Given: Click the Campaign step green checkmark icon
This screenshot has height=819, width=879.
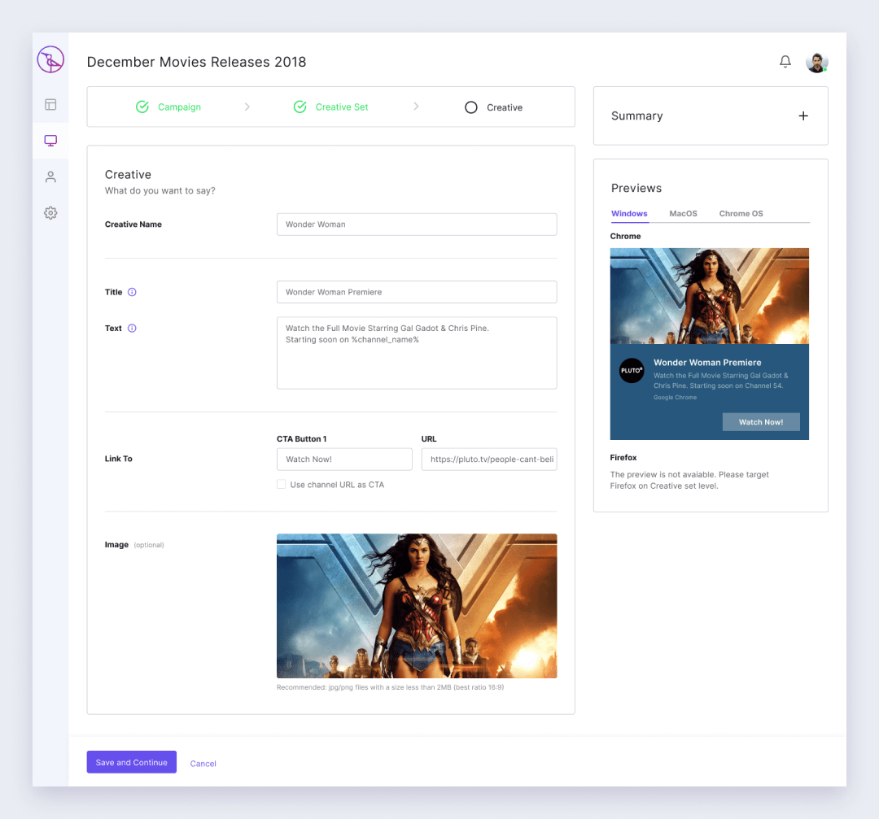Looking at the screenshot, I should (x=142, y=107).
